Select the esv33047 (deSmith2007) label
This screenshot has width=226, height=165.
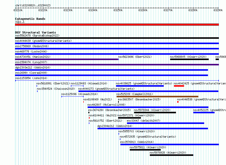(143, 121)
